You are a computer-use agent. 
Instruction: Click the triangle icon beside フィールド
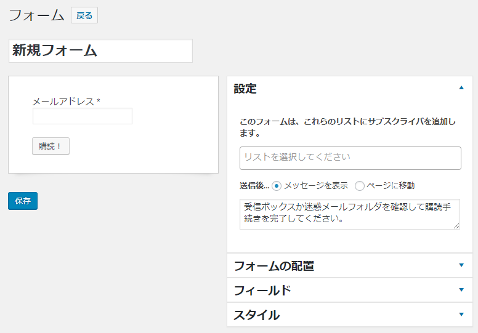click(461, 290)
